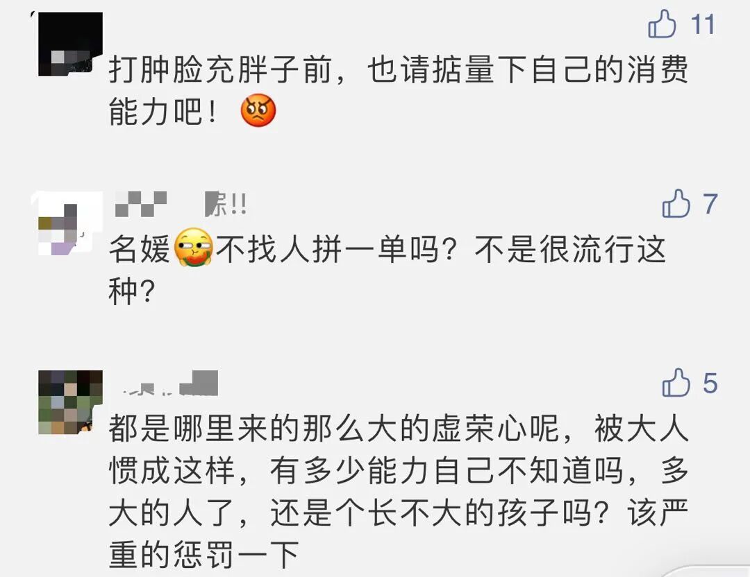Screen dimensions: 750x577
Task: Click the text 能力吧！ in first comment
Action: pyautogui.click(x=164, y=111)
